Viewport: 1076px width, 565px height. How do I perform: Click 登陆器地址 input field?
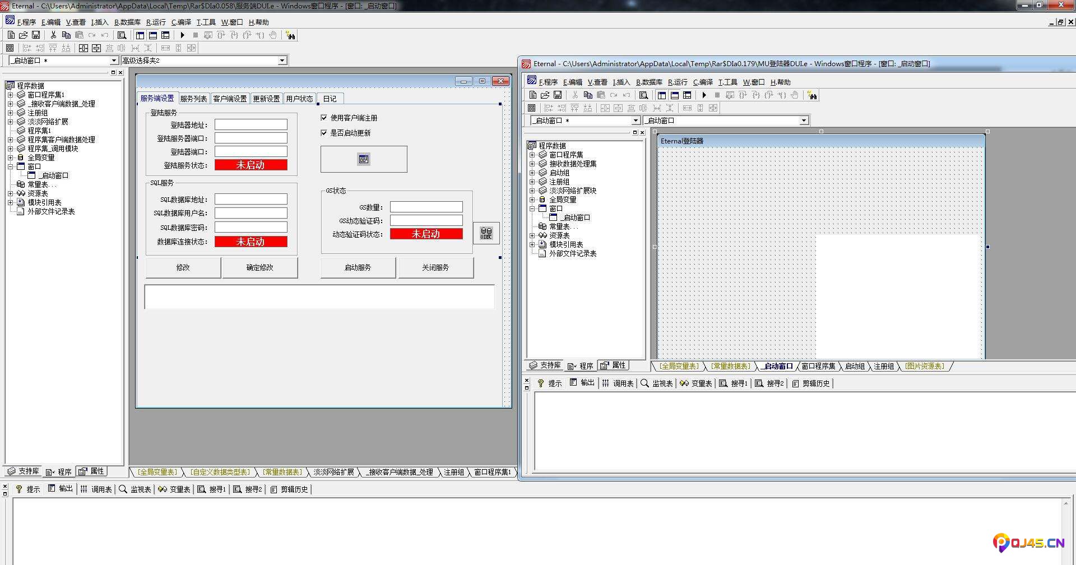251,124
